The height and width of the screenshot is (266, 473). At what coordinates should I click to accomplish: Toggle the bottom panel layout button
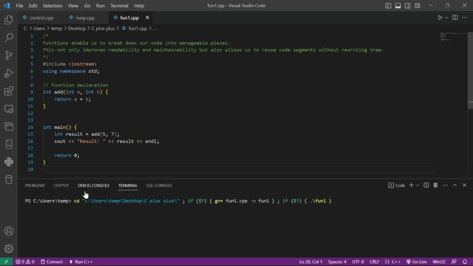[398, 6]
